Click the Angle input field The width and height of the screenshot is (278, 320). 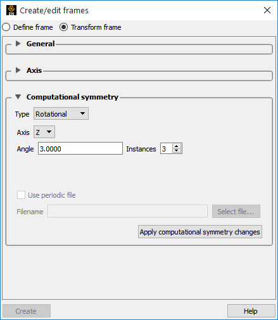pyautogui.click(x=80, y=148)
